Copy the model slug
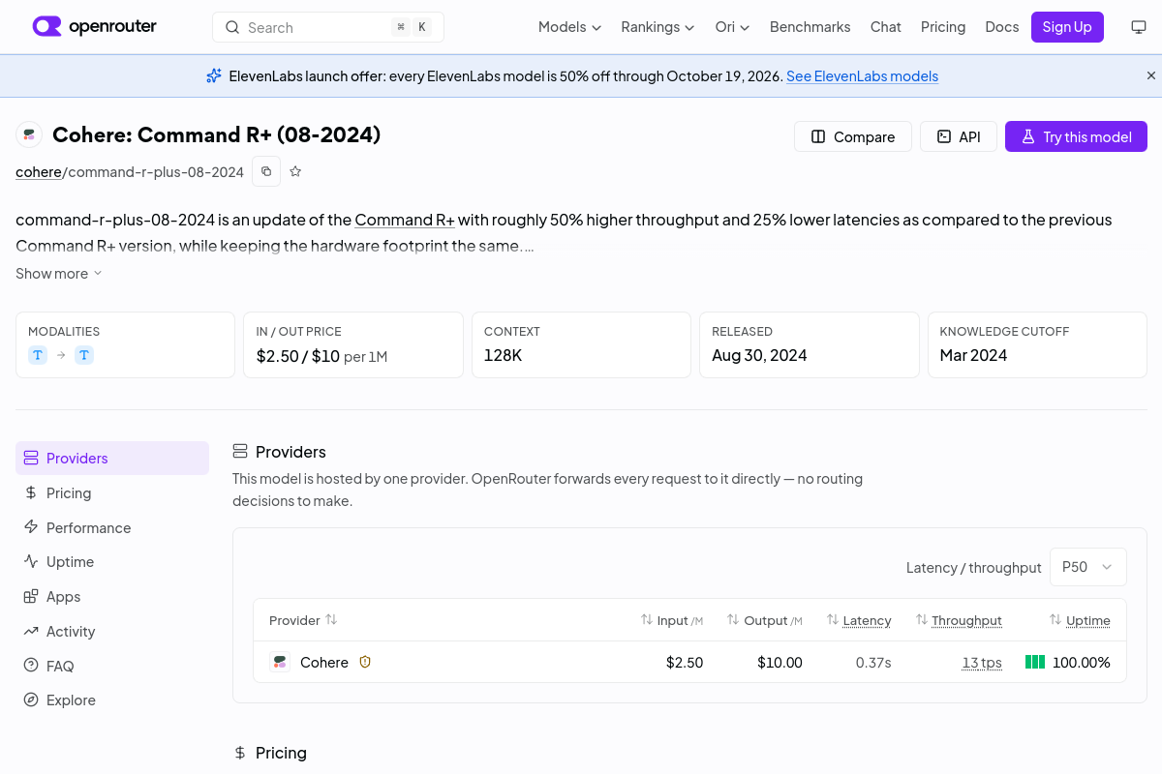The height and width of the screenshot is (774, 1162). coord(266,171)
